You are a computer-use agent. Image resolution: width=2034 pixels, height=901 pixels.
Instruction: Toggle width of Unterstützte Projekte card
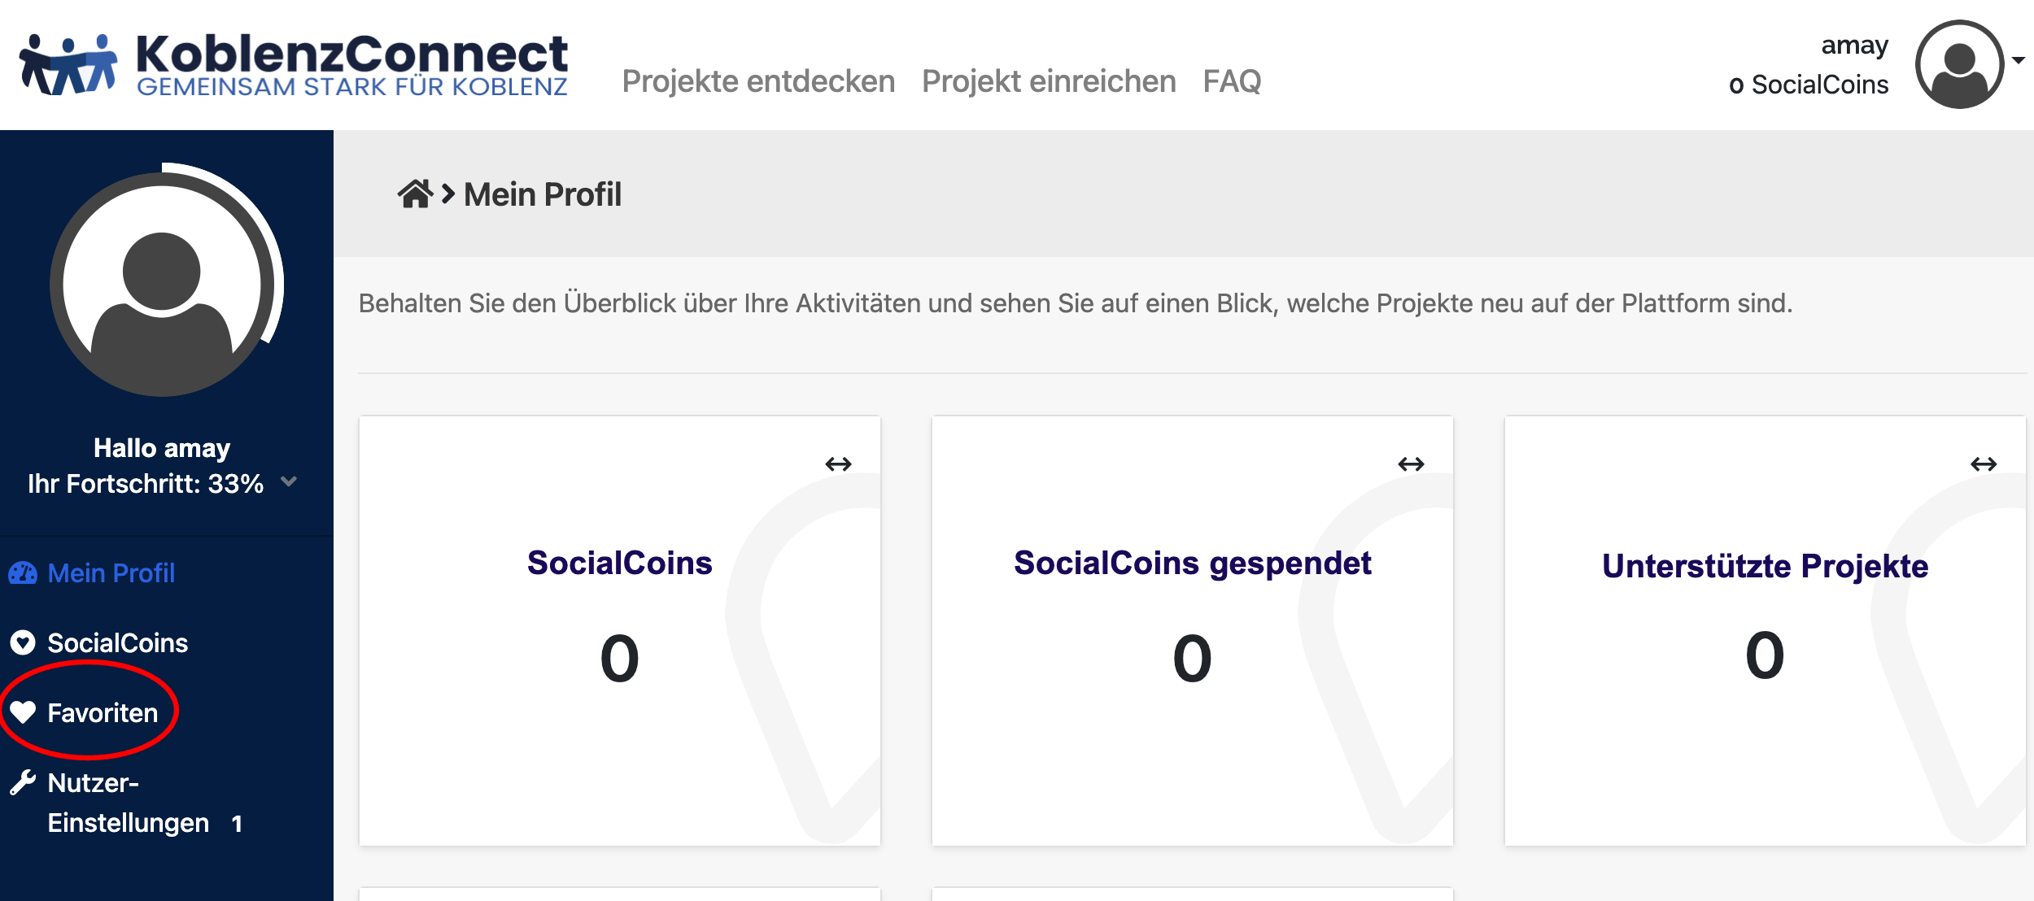[x=1984, y=464]
